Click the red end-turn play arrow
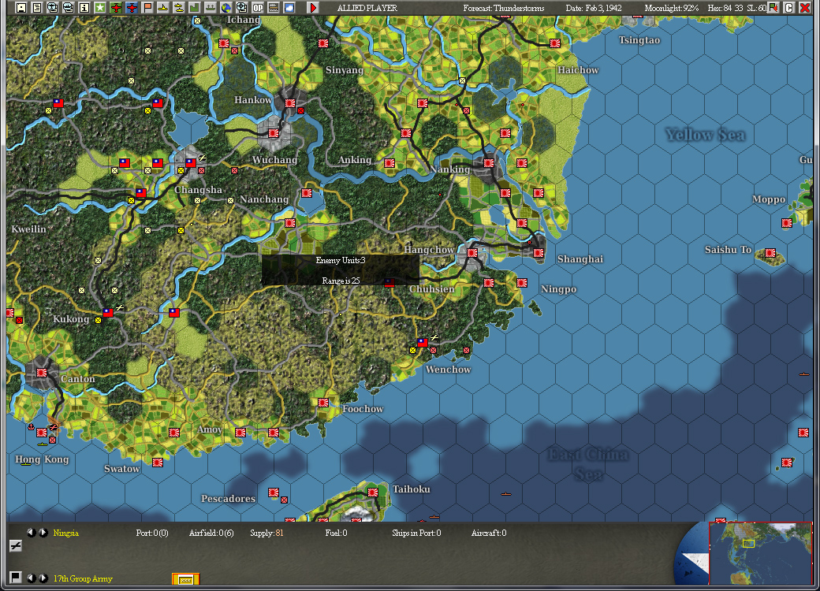The image size is (820, 591). (313, 7)
